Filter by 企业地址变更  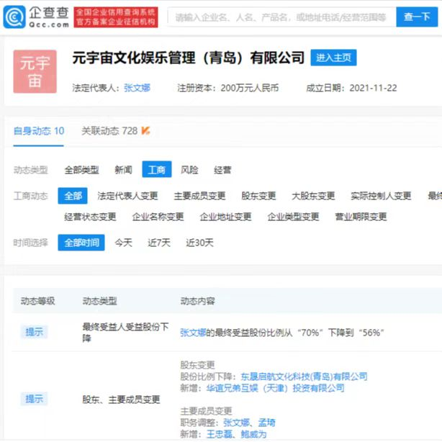(225, 217)
